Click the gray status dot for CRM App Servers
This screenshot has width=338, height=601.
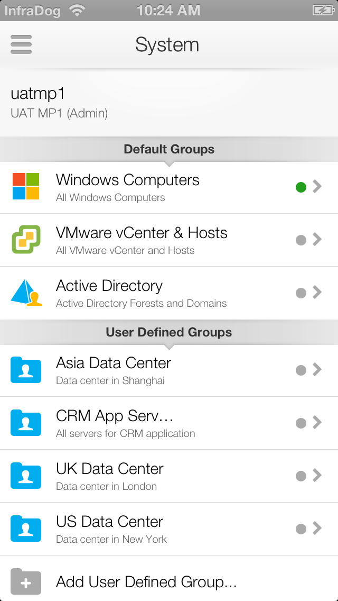(x=301, y=423)
